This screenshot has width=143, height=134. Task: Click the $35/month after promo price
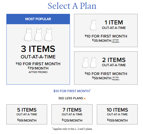106,41
